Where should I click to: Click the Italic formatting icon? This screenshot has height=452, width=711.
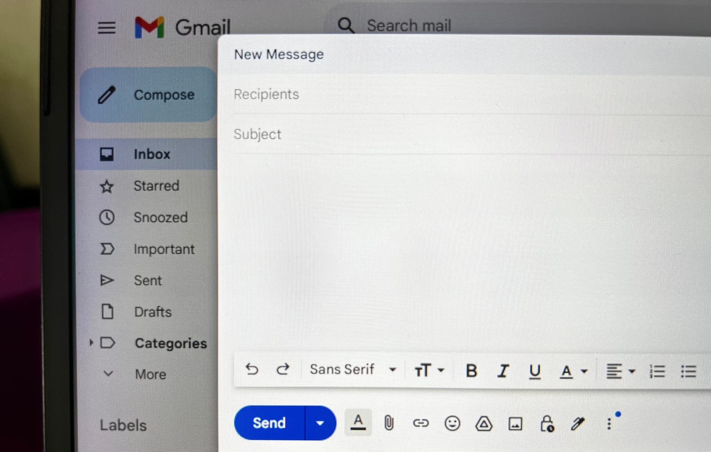click(502, 370)
